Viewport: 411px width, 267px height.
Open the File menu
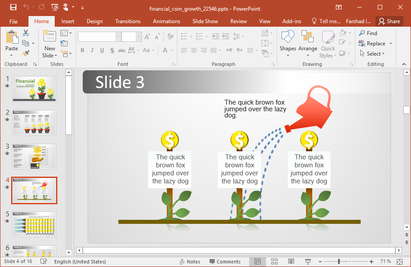point(13,21)
